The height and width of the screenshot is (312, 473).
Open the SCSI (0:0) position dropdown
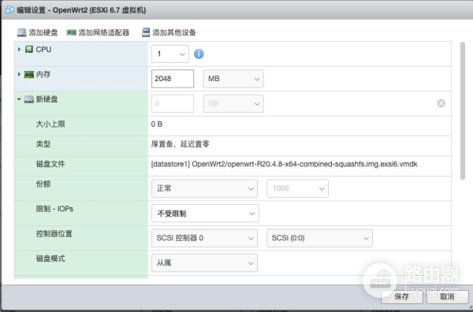320,238
